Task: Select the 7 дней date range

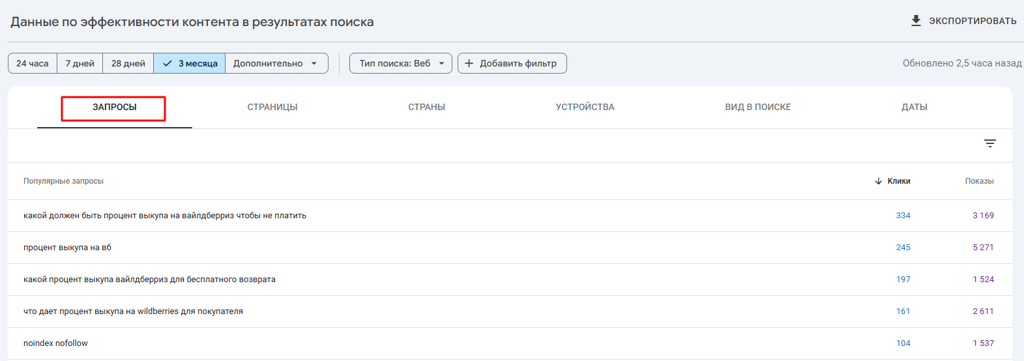Action: pos(80,63)
